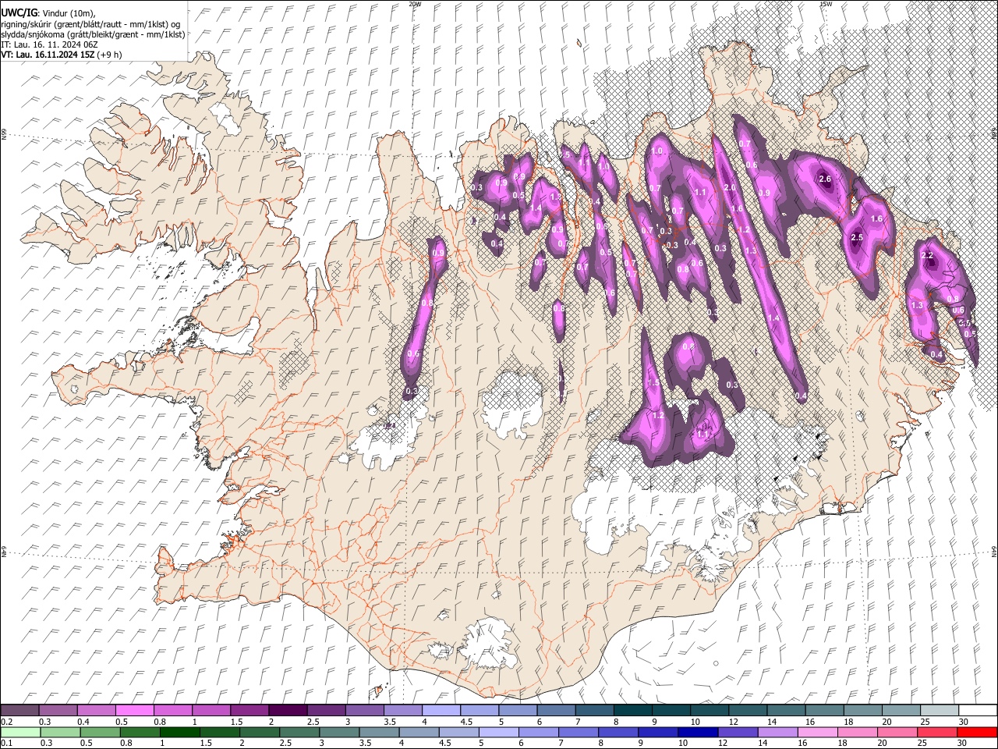
Task: Select the 'IT: Lau. 16. 11. 2024 06Z' line
Action: [49, 44]
